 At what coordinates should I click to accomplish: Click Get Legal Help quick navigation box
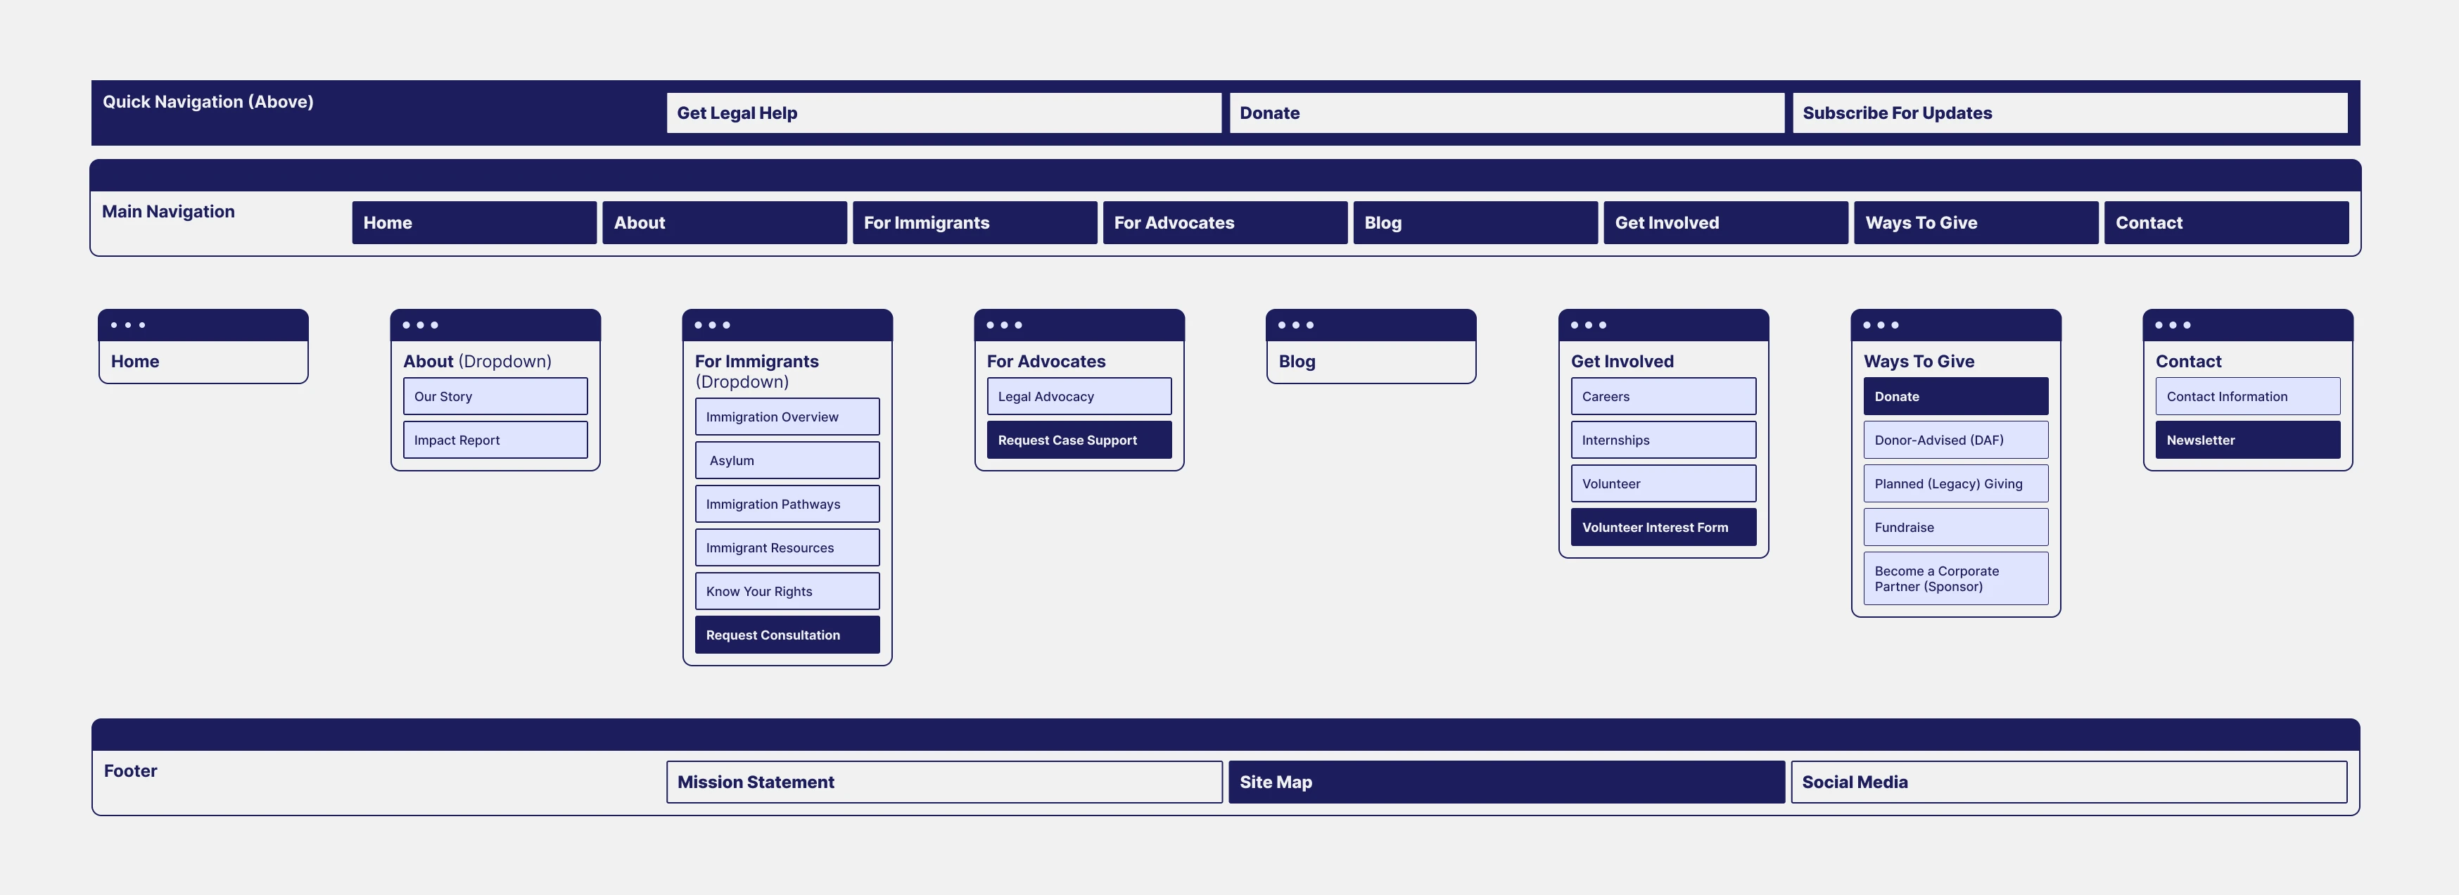(943, 113)
